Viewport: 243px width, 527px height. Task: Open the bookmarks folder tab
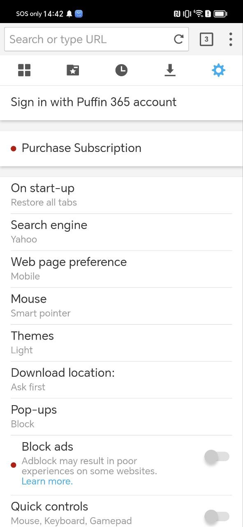[73, 70]
